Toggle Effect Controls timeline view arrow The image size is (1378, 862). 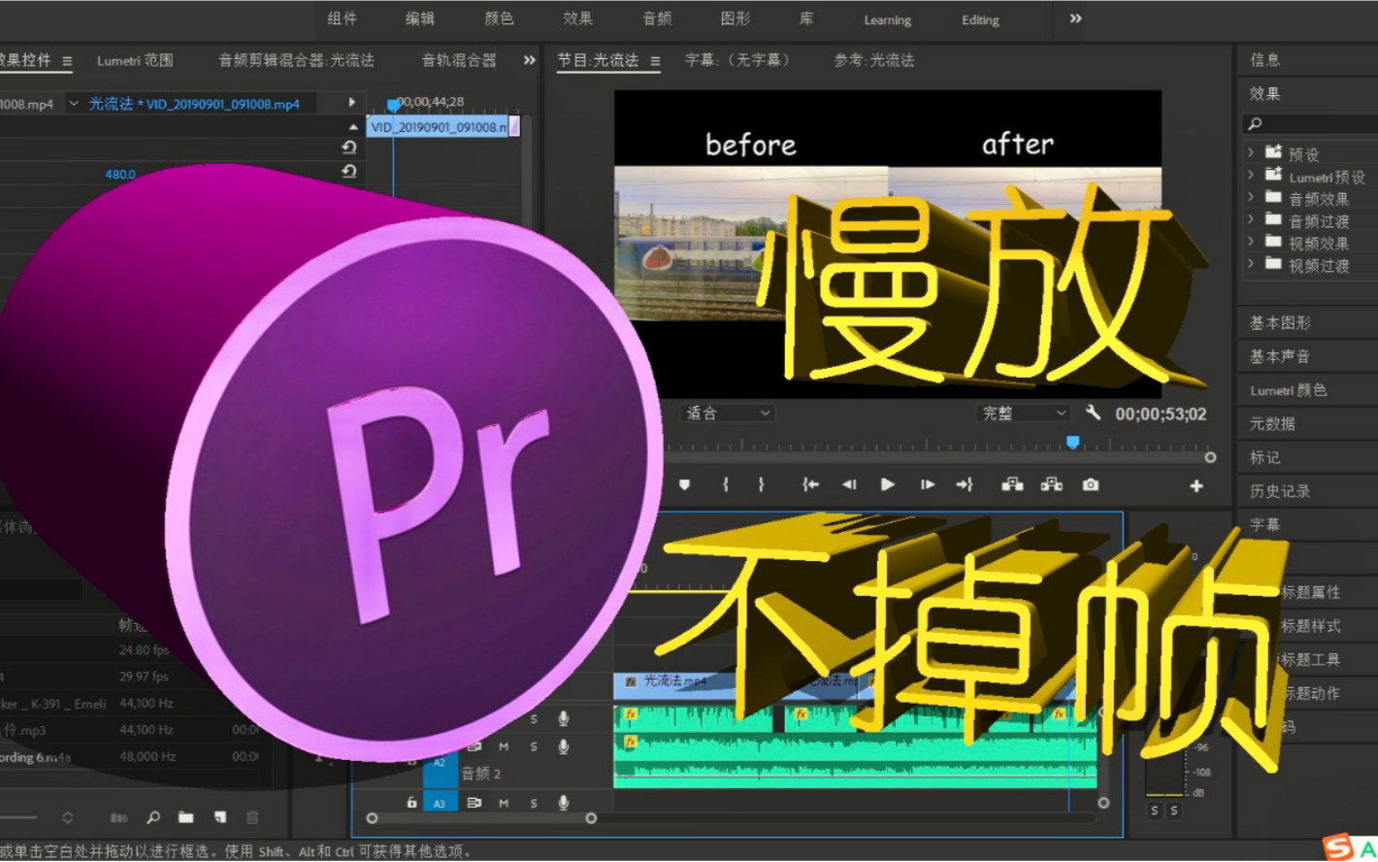coord(351,102)
